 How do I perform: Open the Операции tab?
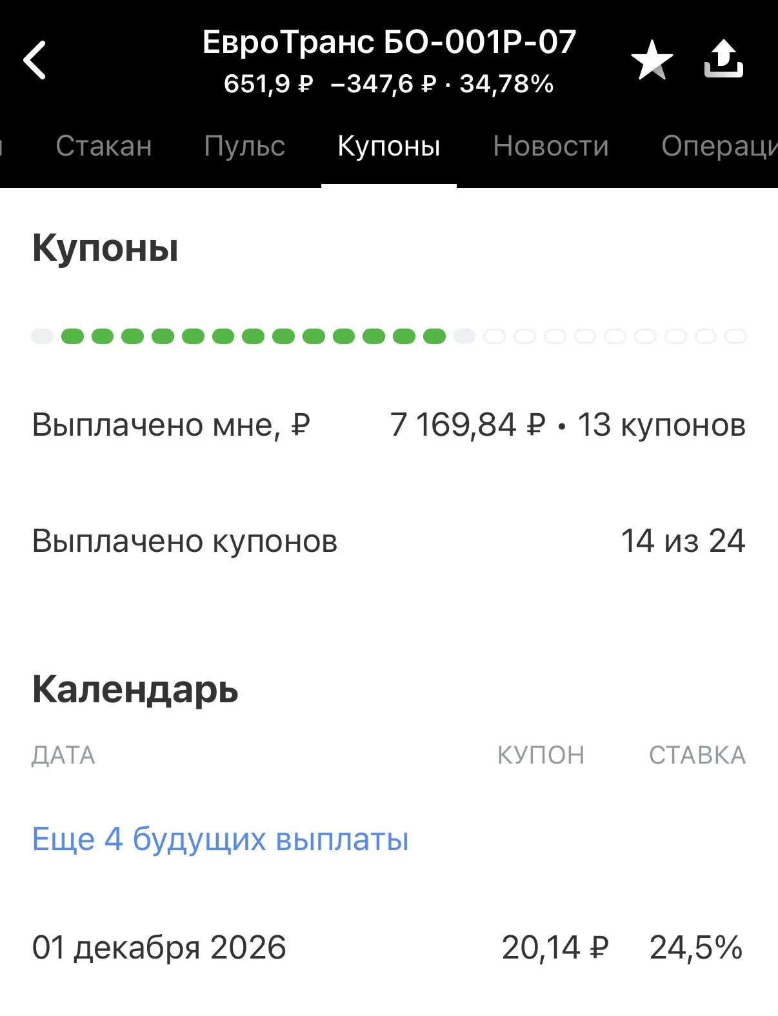[x=719, y=146]
